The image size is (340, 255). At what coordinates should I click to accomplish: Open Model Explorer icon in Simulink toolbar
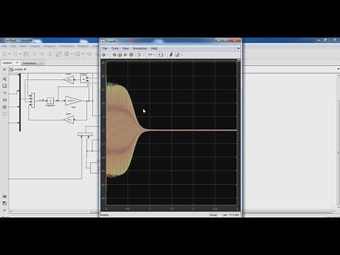coord(77,54)
